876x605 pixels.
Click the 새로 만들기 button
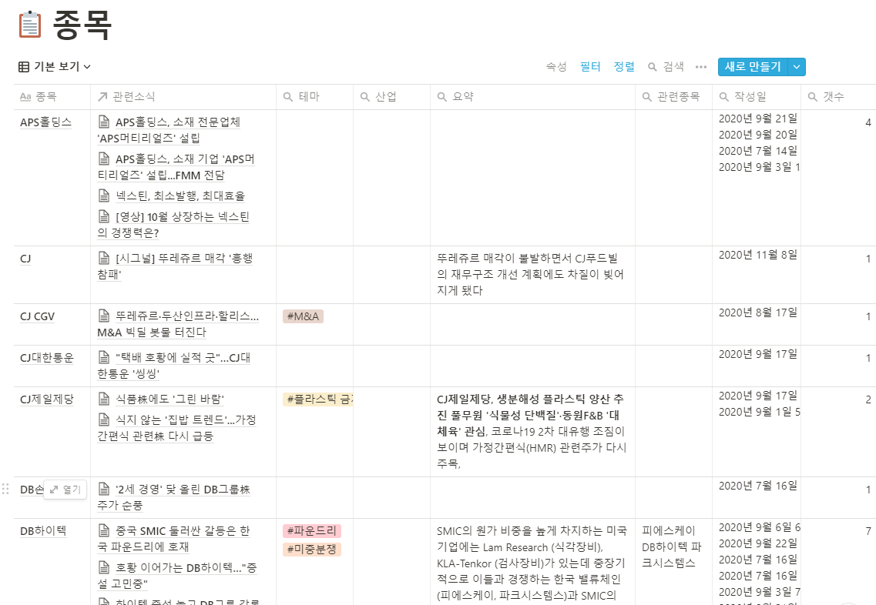[753, 66]
